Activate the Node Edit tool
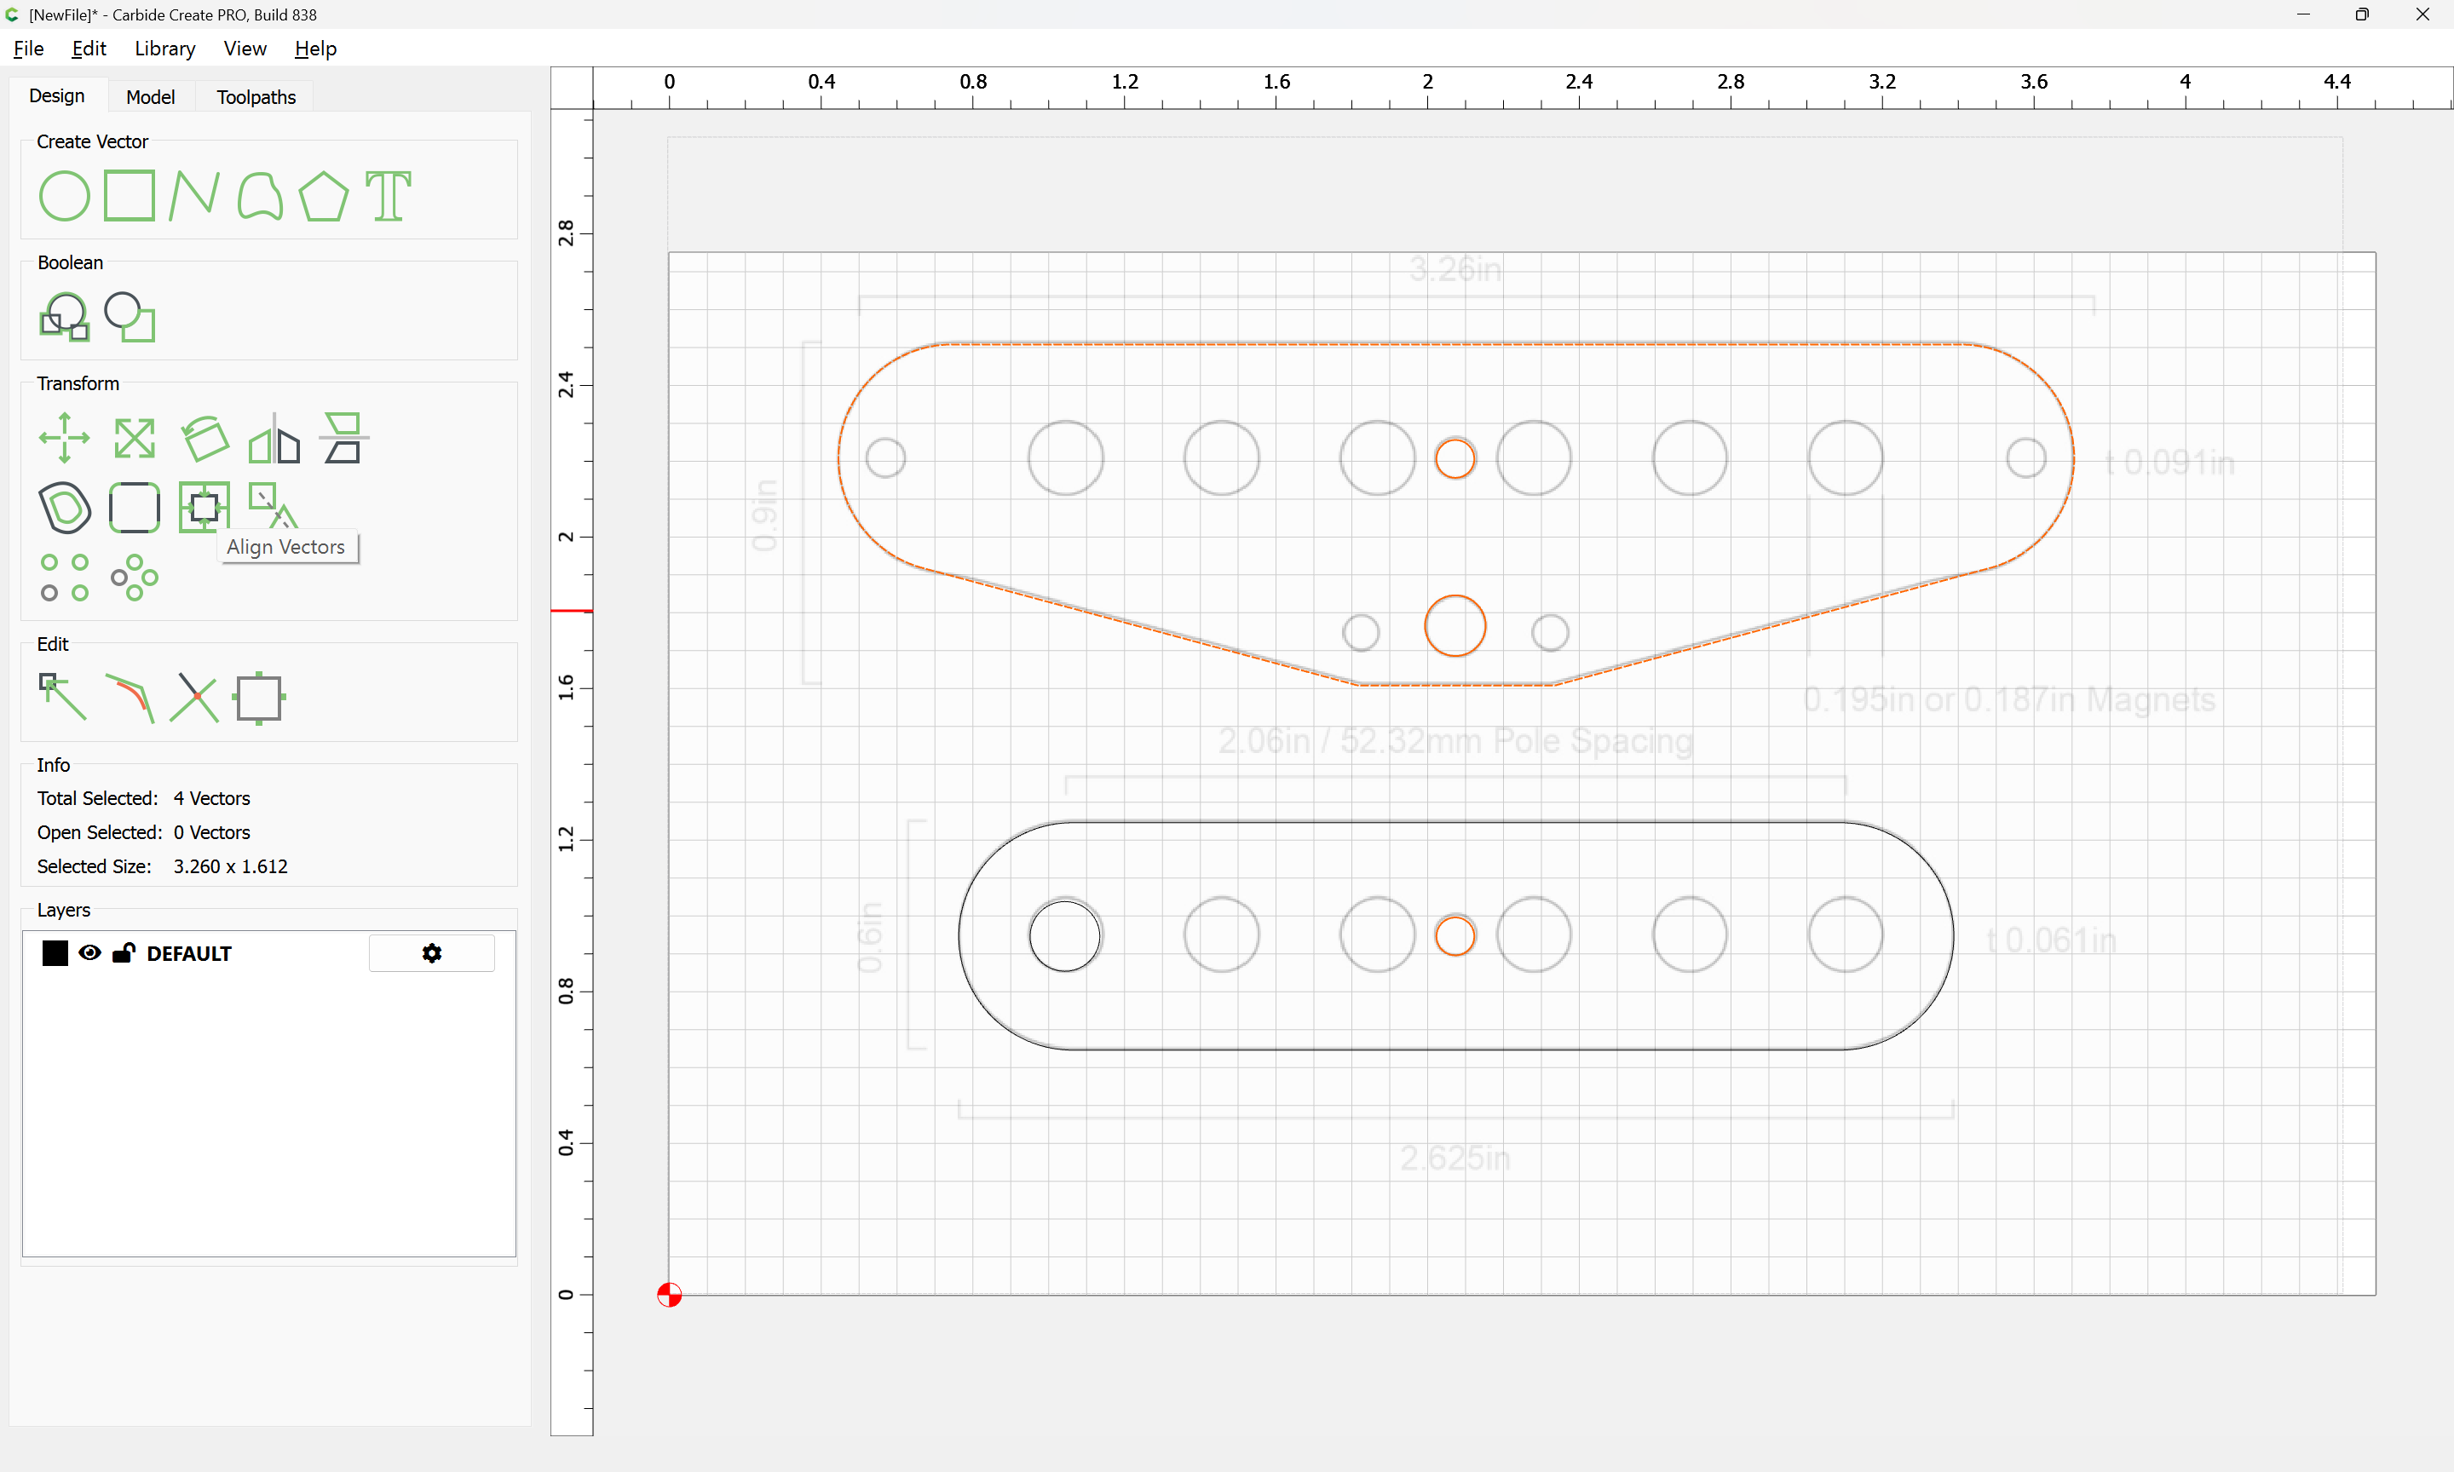 click(x=62, y=698)
